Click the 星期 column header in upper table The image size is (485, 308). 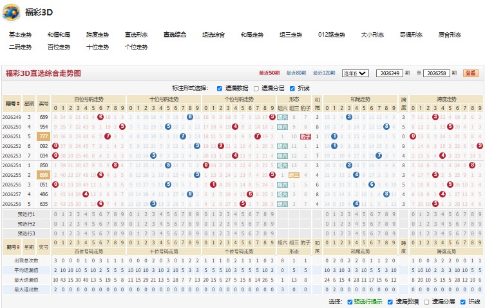point(30,104)
